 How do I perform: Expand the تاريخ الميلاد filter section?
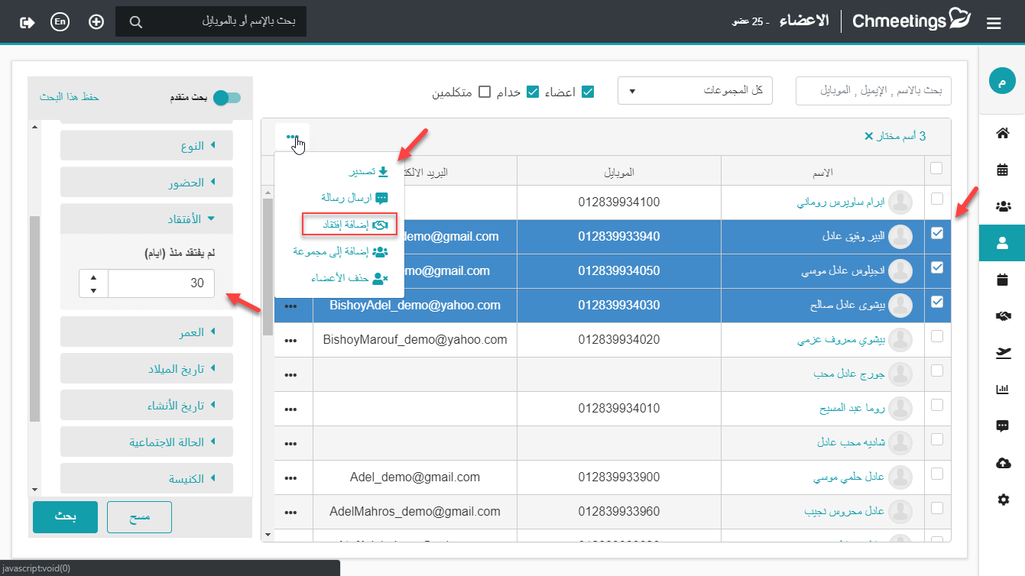pyautogui.click(x=147, y=369)
